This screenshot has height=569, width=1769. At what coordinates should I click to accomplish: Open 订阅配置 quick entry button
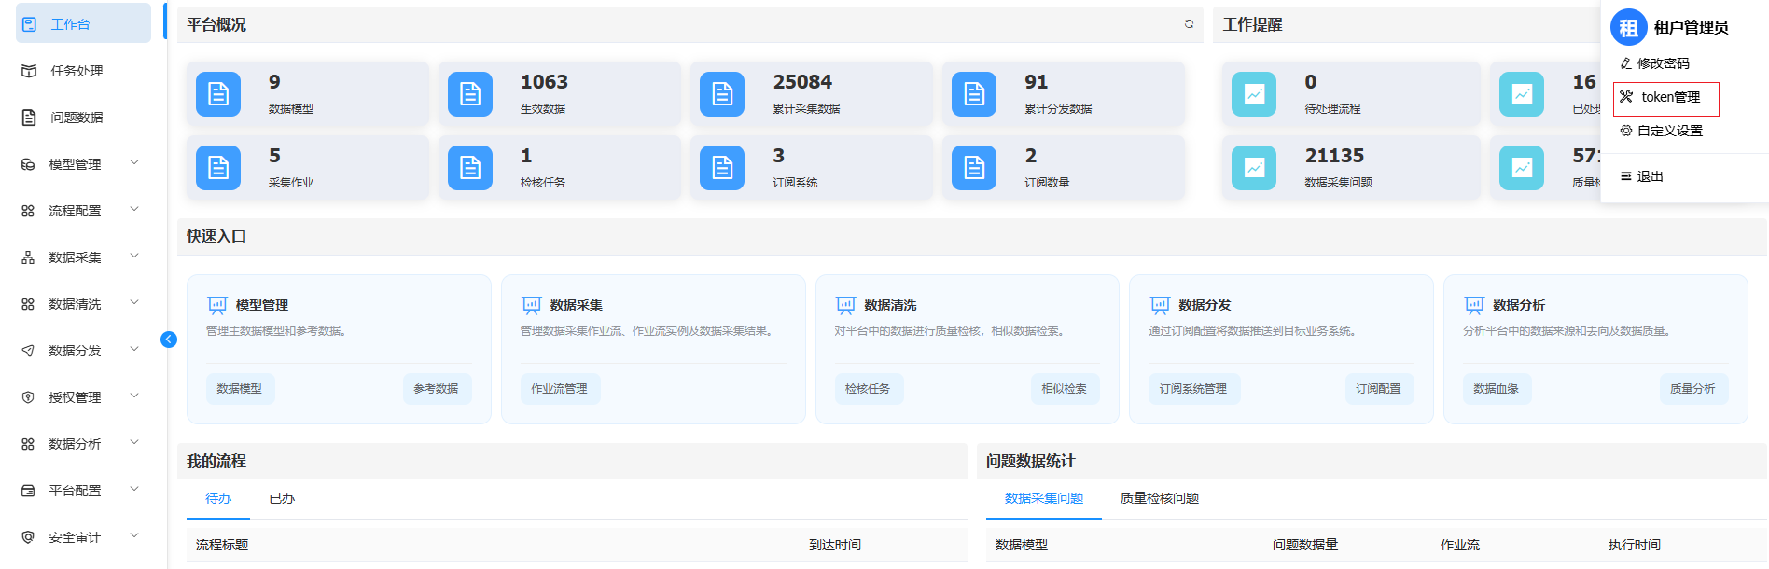coord(1378,389)
